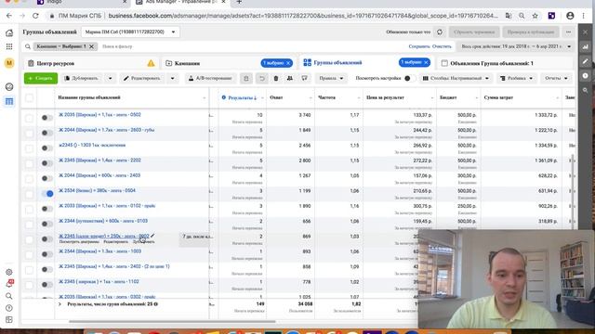This screenshot has height=334, width=595.
Task: Open the all tools grid icon
Action: (x=9, y=46)
